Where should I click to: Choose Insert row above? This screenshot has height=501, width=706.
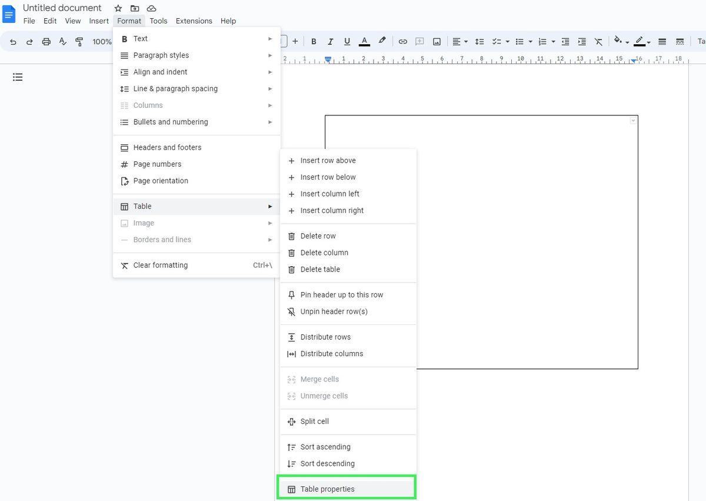click(x=328, y=160)
